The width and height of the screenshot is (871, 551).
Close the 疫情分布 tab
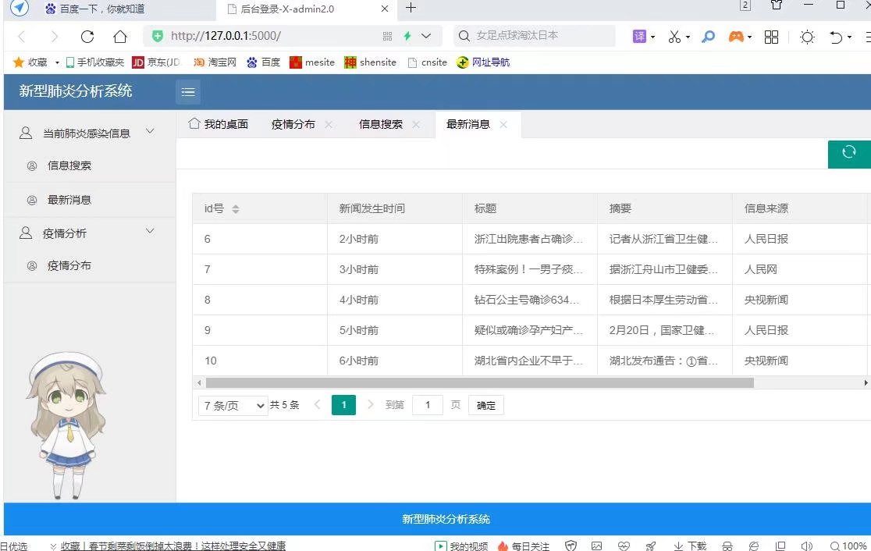click(329, 124)
